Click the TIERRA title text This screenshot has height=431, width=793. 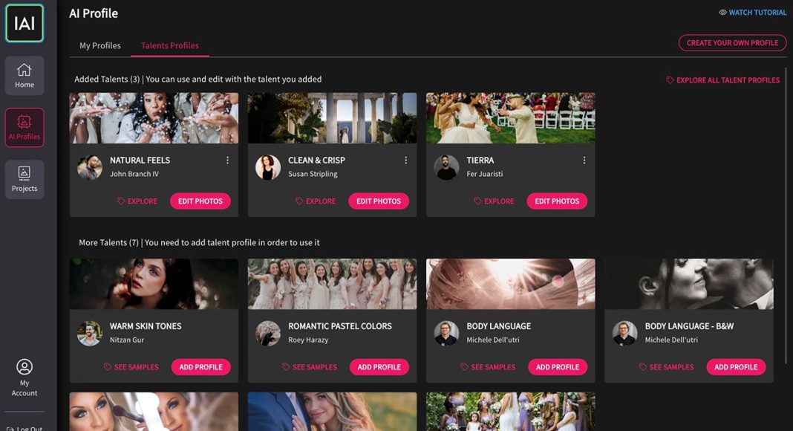(480, 161)
